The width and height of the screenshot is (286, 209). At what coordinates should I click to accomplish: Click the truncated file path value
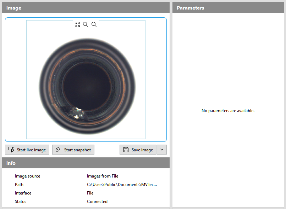coord(122,185)
